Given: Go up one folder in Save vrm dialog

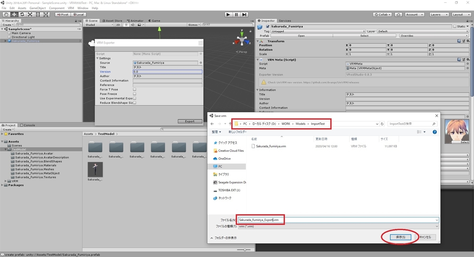Looking at the screenshot, I should (x=230, y=124).
